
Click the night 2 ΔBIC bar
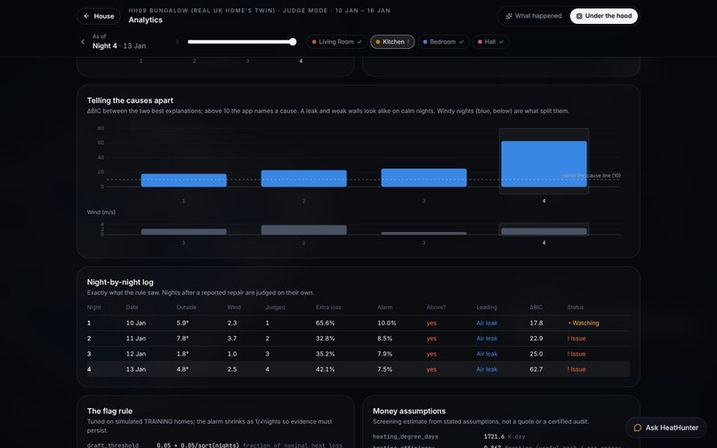click(303, 179)
